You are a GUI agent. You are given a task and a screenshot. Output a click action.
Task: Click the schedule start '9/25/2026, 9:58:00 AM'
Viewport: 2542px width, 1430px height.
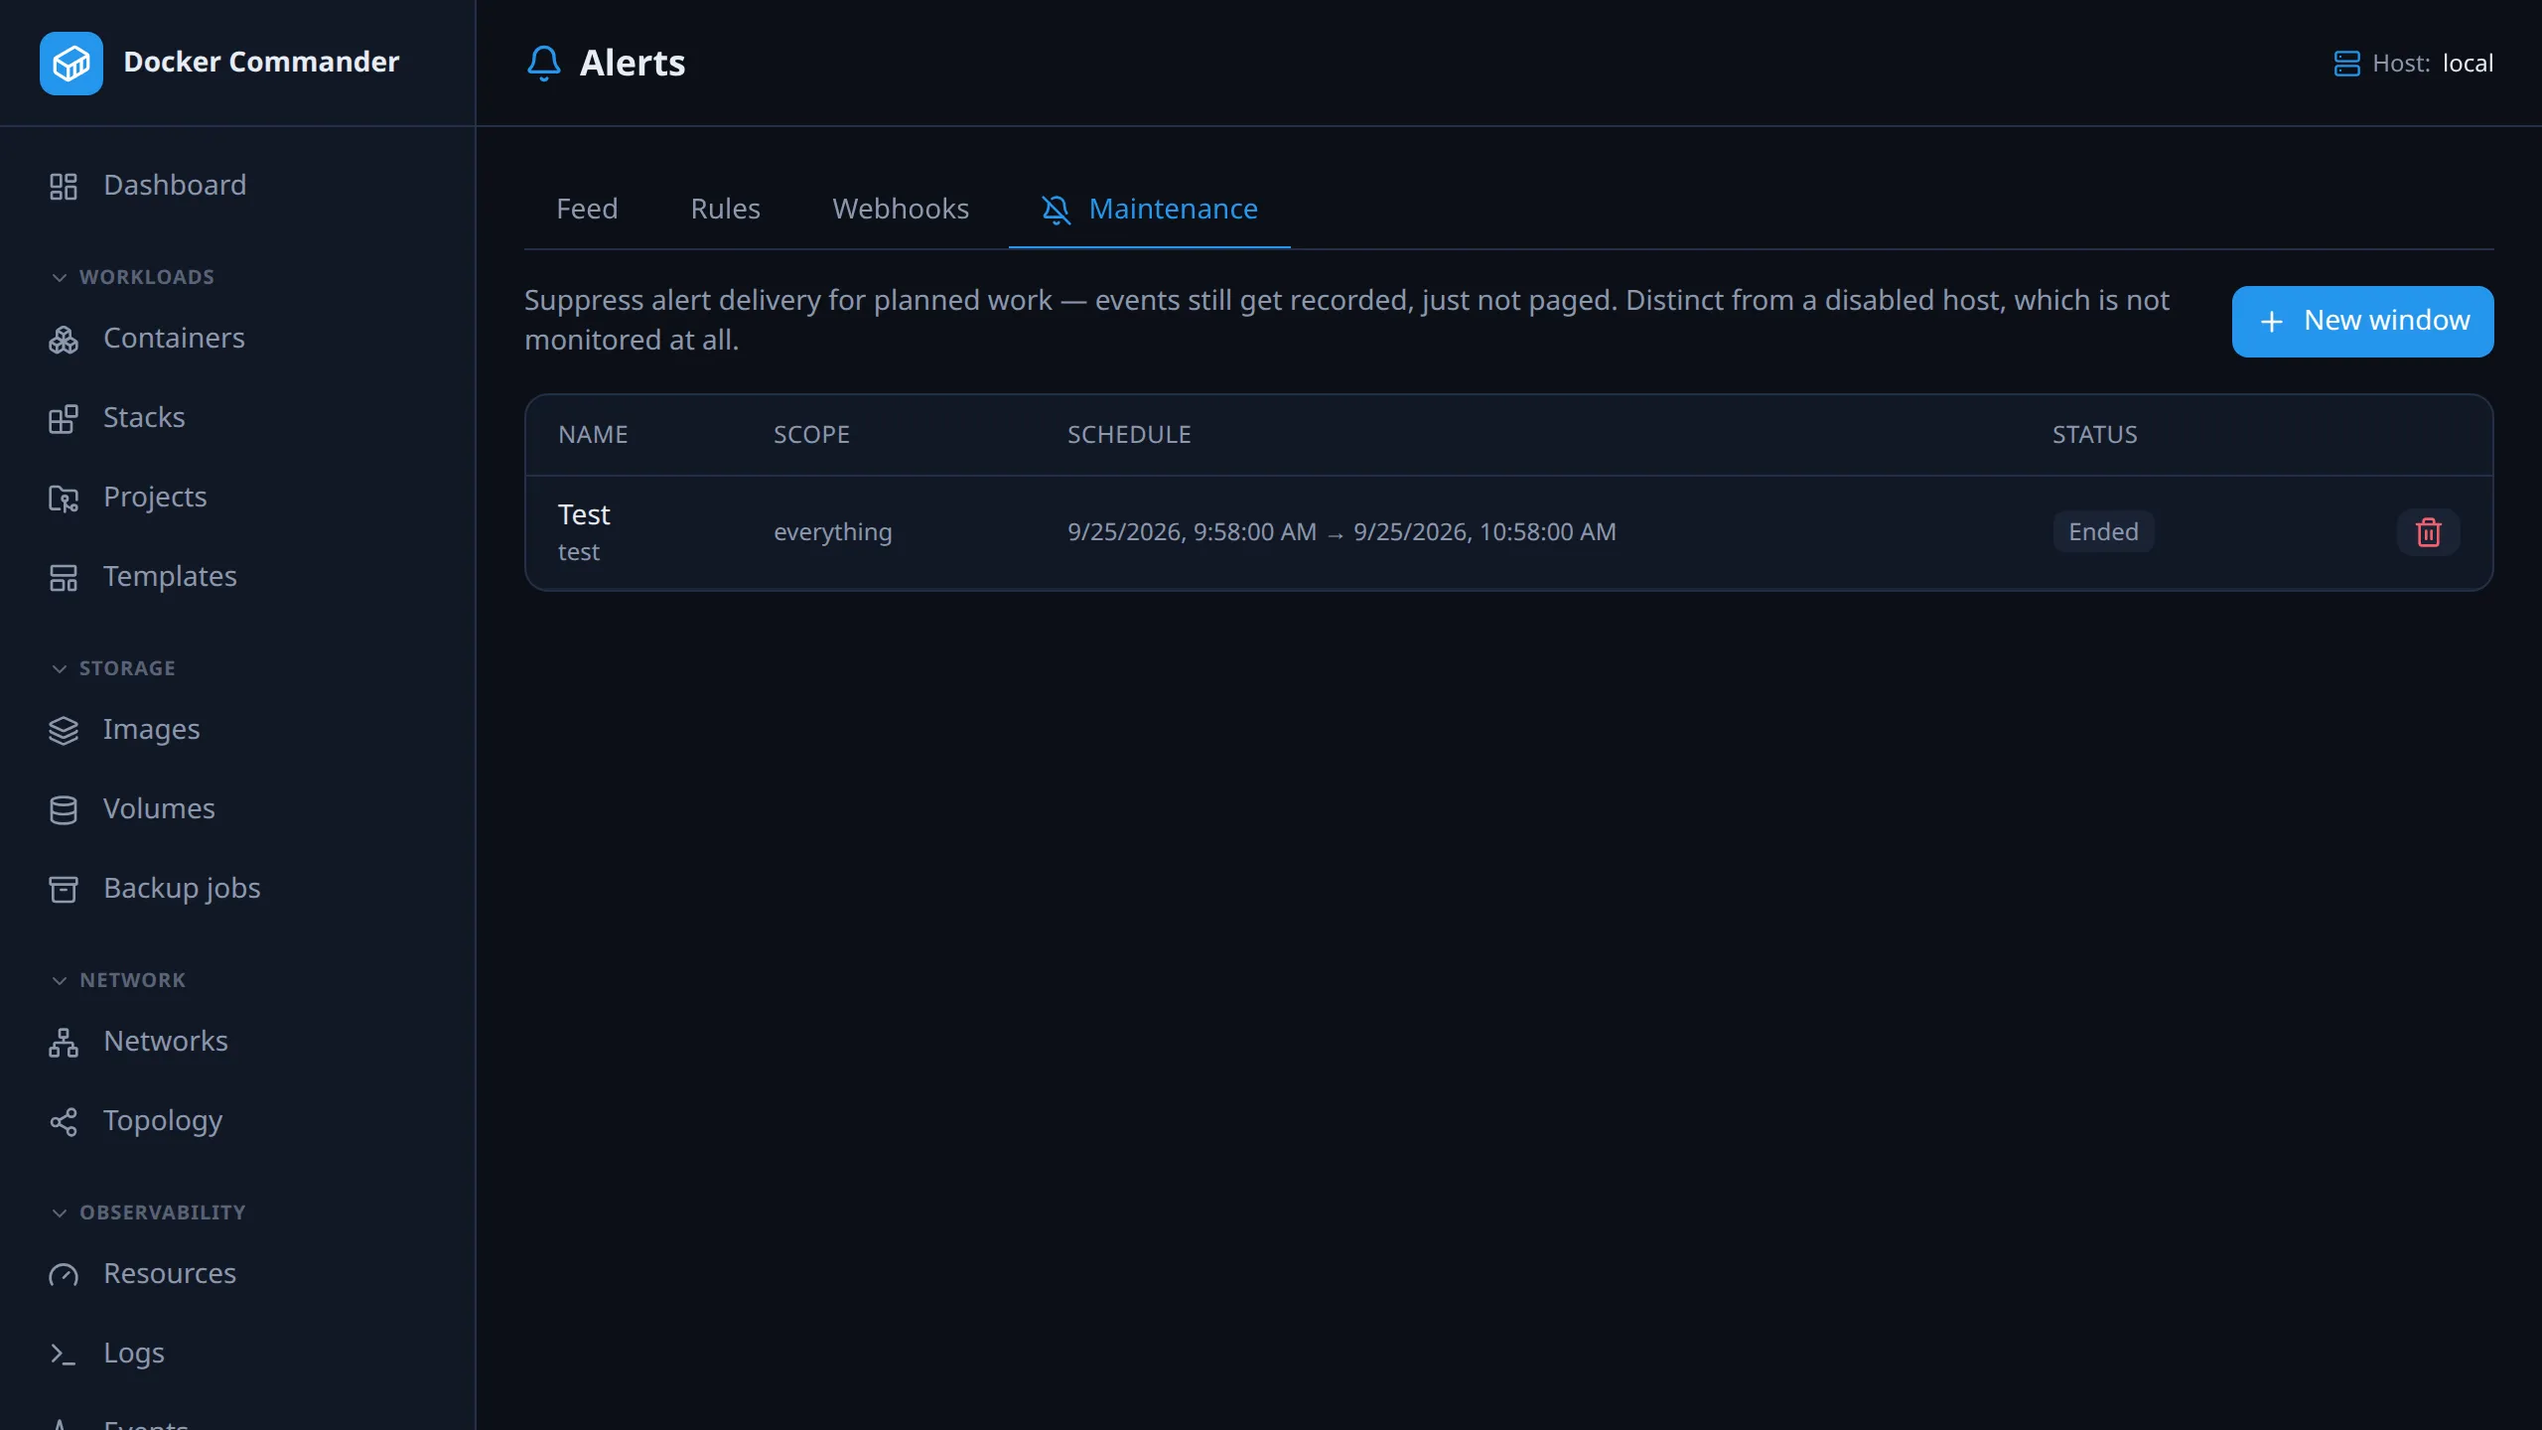coord(1192,532)
